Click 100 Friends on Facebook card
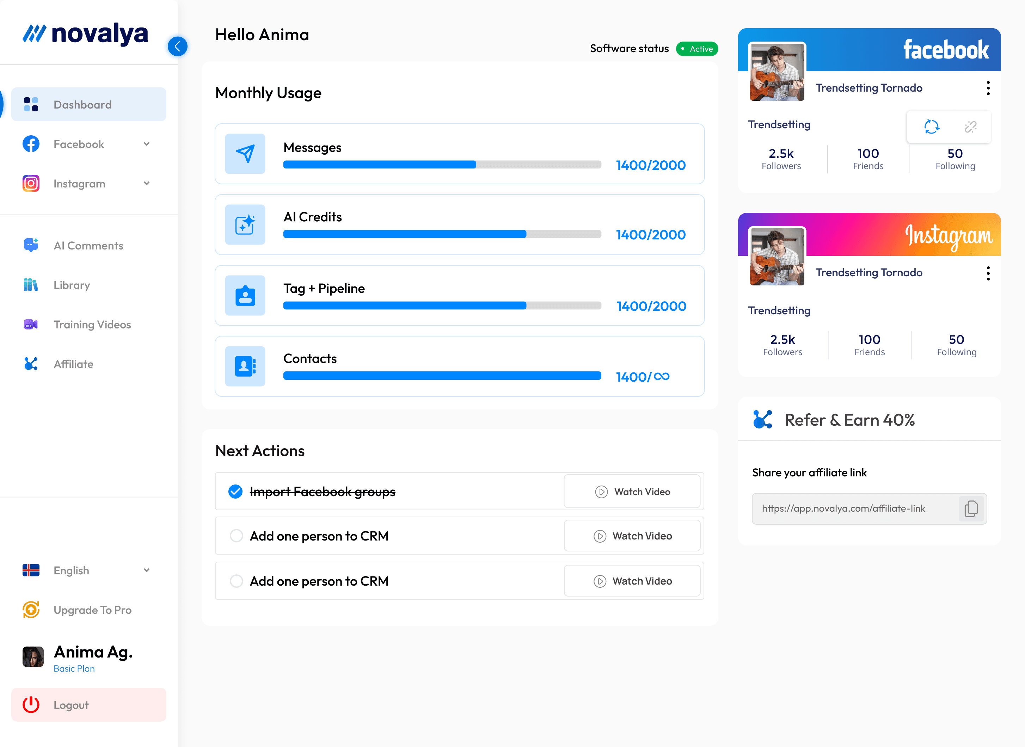 868,159
